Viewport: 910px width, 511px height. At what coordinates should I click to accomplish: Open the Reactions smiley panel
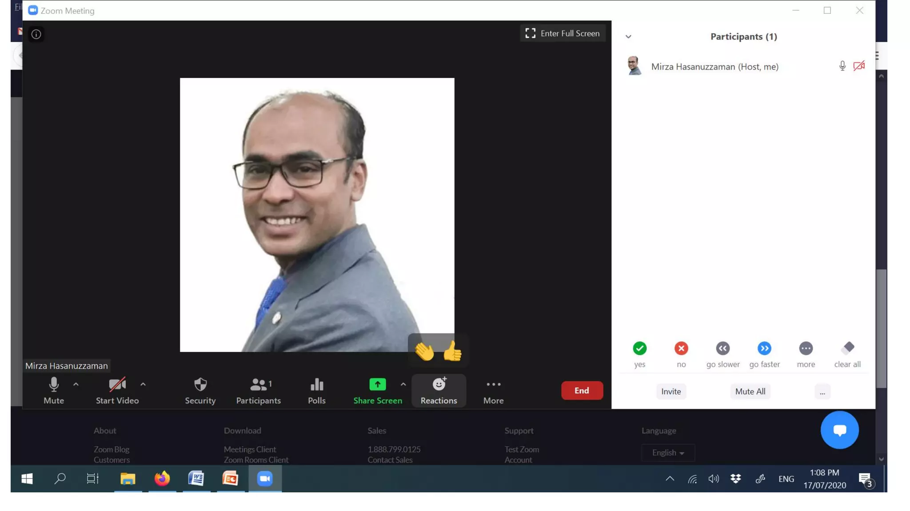(439, 390)
